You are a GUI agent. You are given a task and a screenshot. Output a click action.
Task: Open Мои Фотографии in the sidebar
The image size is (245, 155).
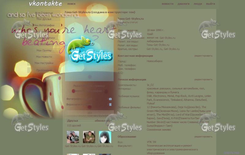pos(44,25)
